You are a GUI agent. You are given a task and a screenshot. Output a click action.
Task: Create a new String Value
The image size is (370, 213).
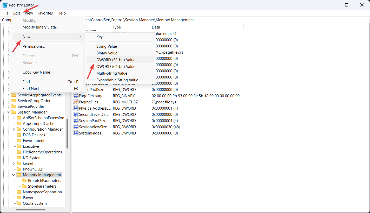(120, 46)
